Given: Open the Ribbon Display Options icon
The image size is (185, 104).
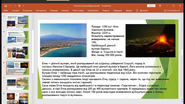Looking at the screenshot, I should [160, 6].
